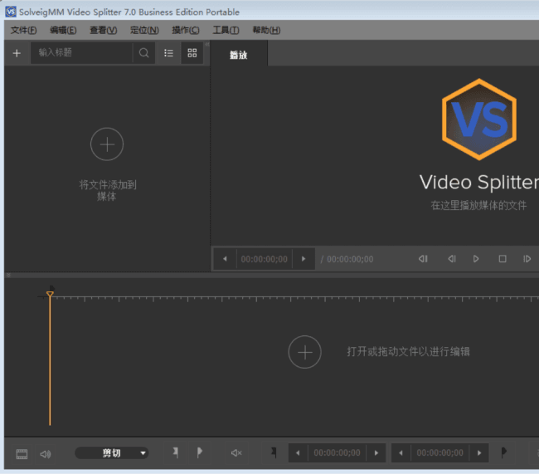The height and width of the screenshot is (474, 539).
Task: Increase the first bottom time field with its right arrow
Action: click(x=376, y=453)
